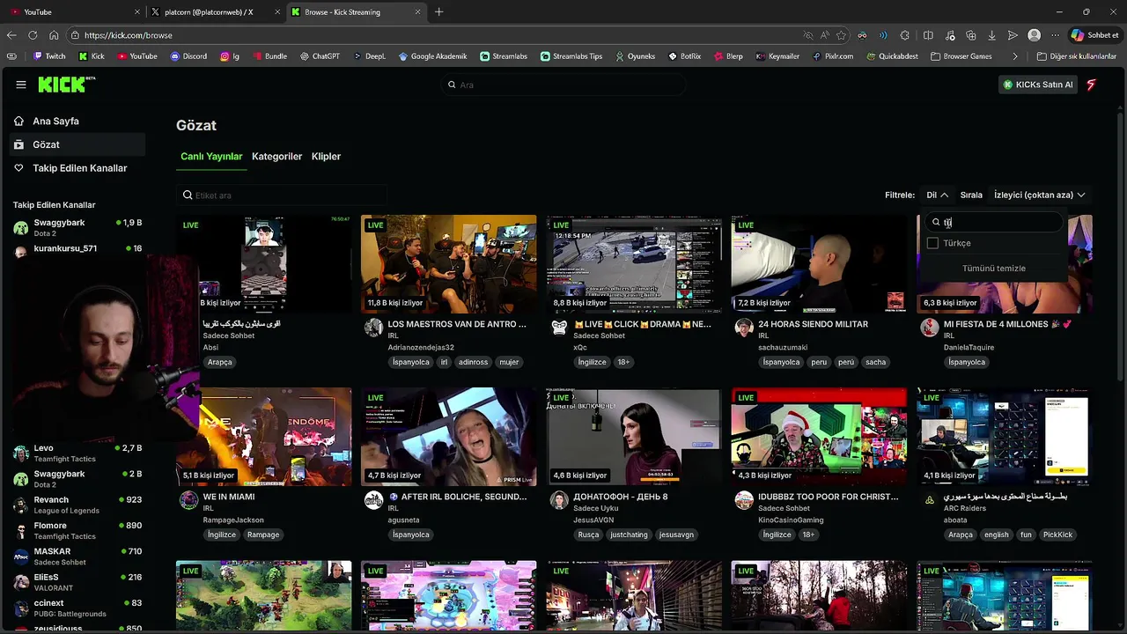Image resolution: width=1127 pixels, height=634 pixels.
Task: Focus the Ara search field
Action: coord(563,85)
